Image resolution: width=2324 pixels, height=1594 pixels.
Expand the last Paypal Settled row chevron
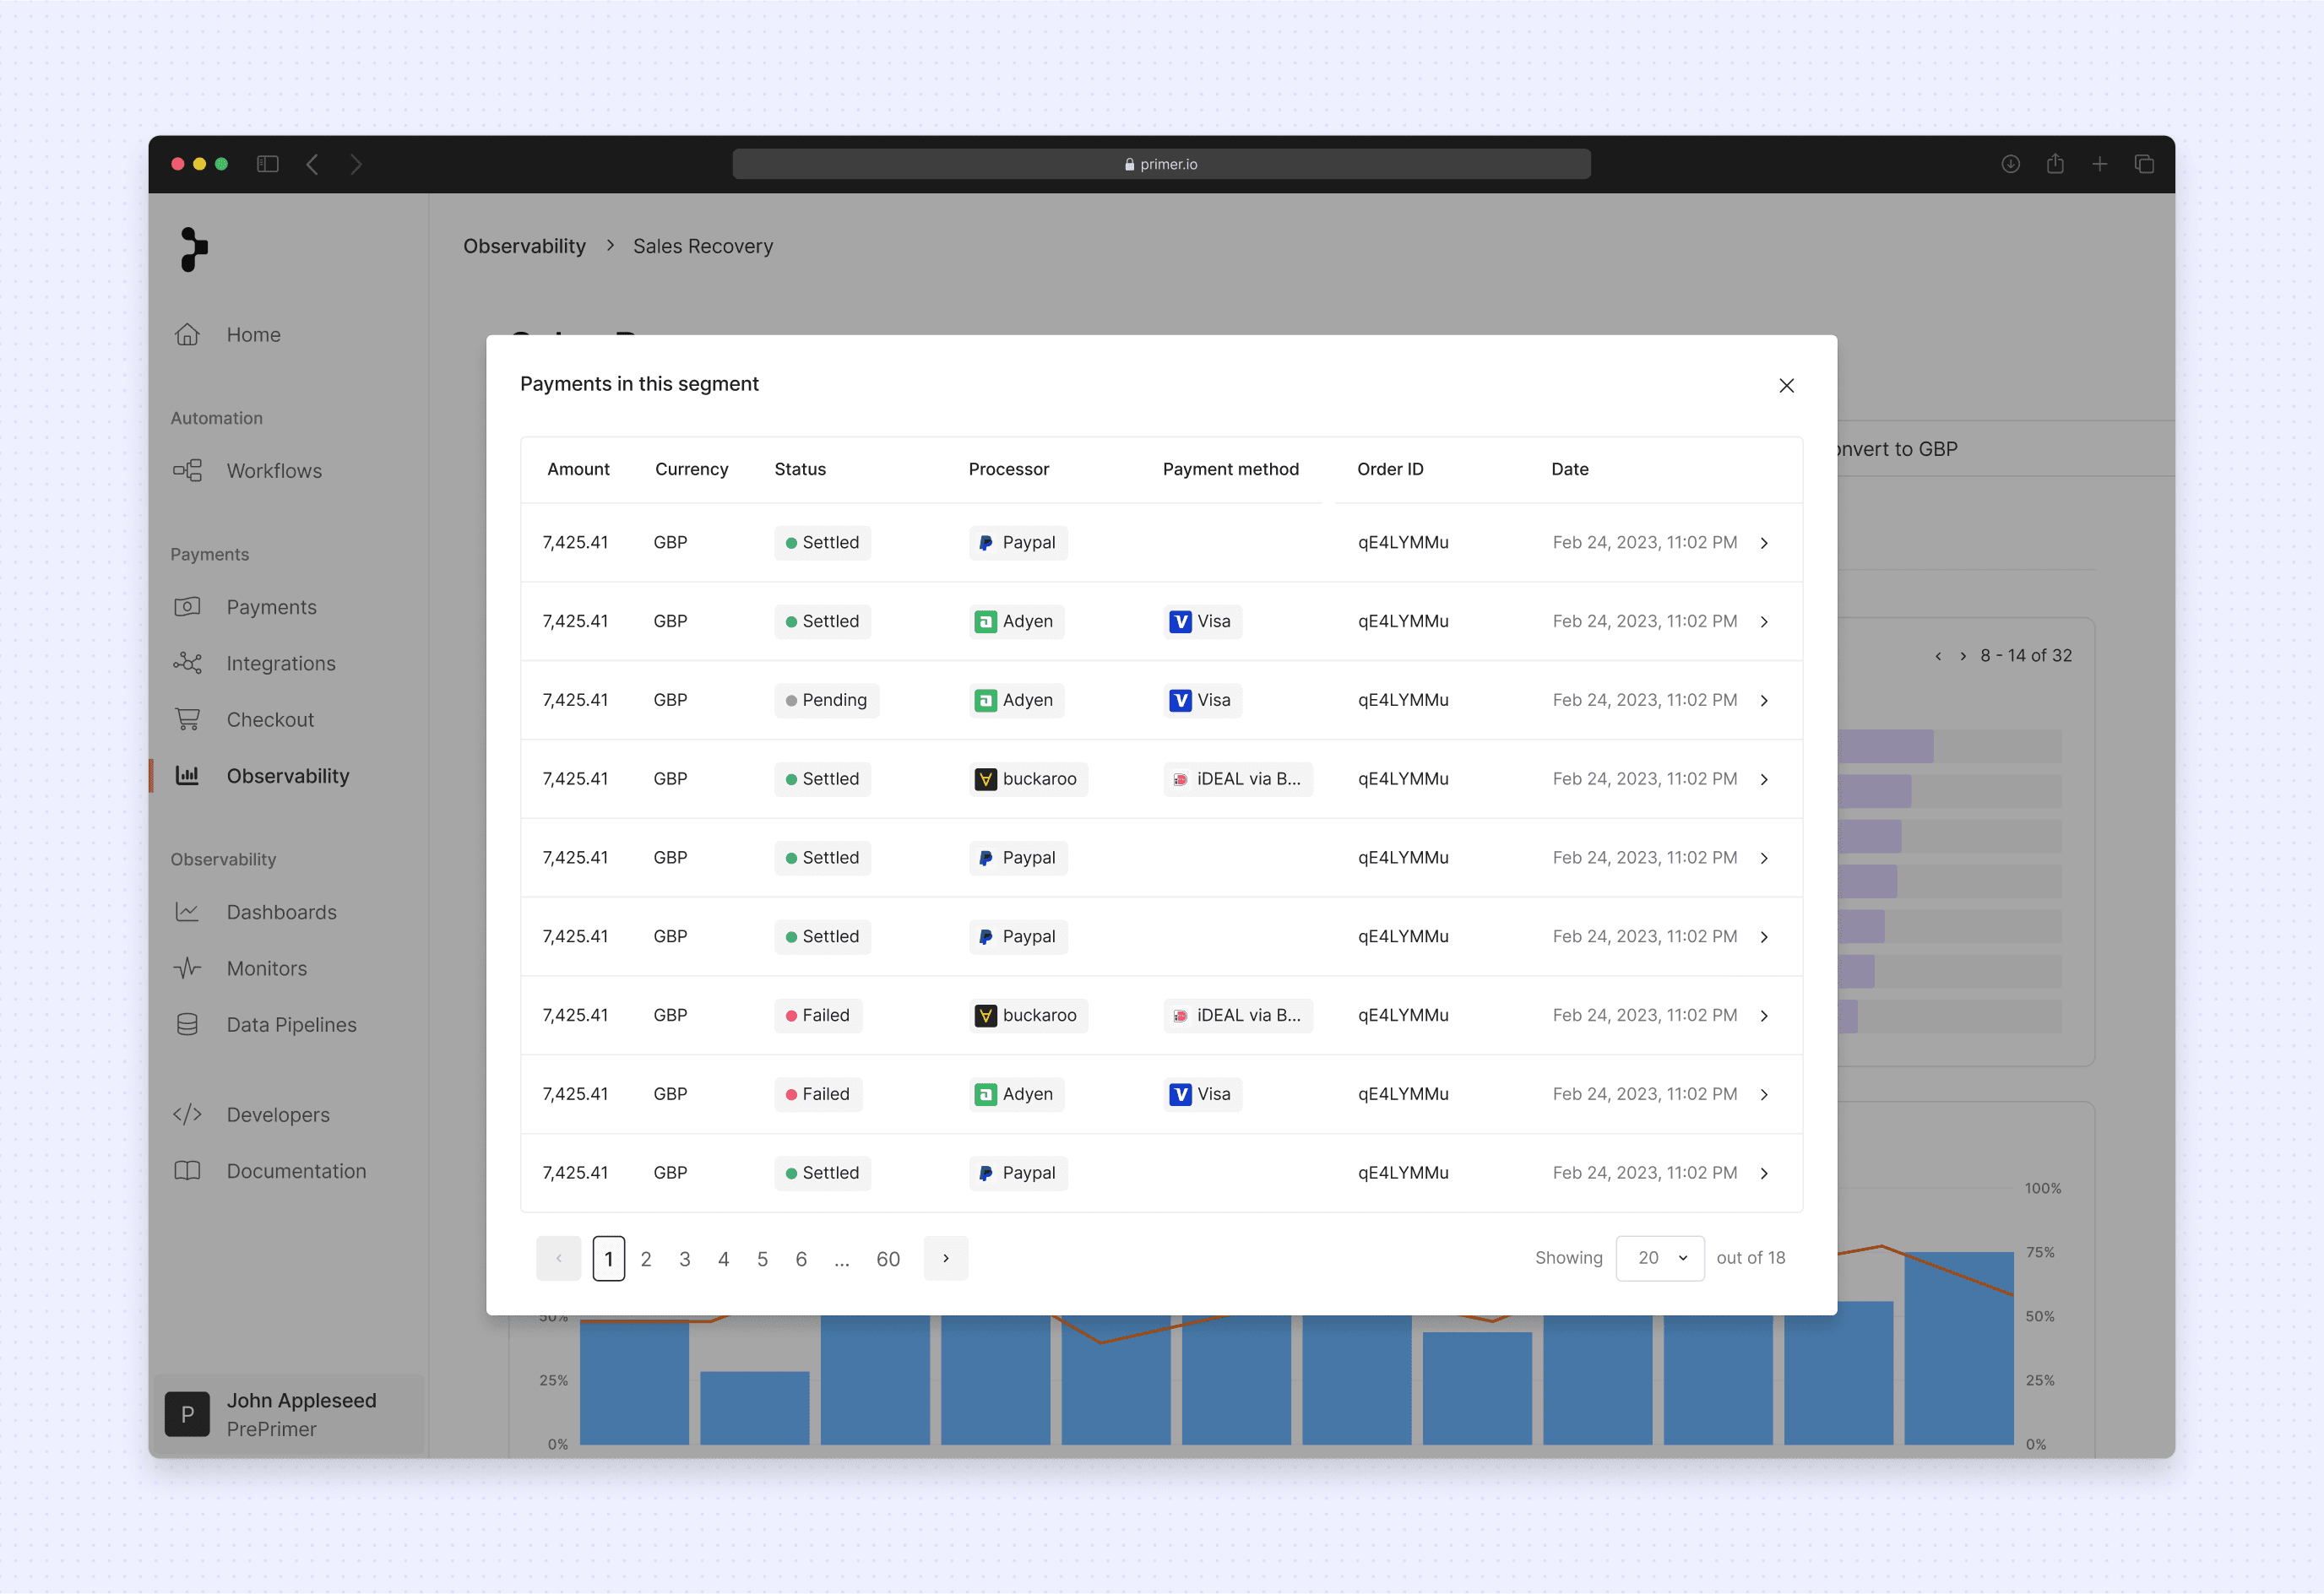1764,1173
